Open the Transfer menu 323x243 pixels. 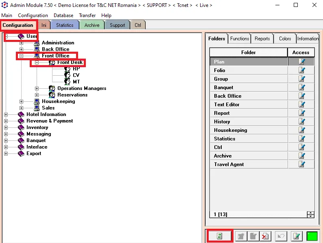[87, 15]
